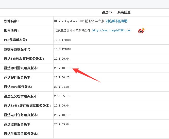Select 通达Web核心管控服务版本 label

(24, 59)
